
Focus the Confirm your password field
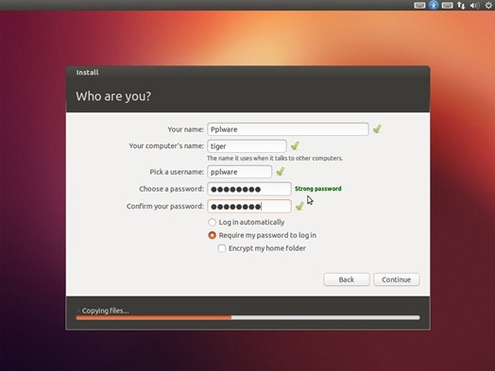click(x=249, y=207)
